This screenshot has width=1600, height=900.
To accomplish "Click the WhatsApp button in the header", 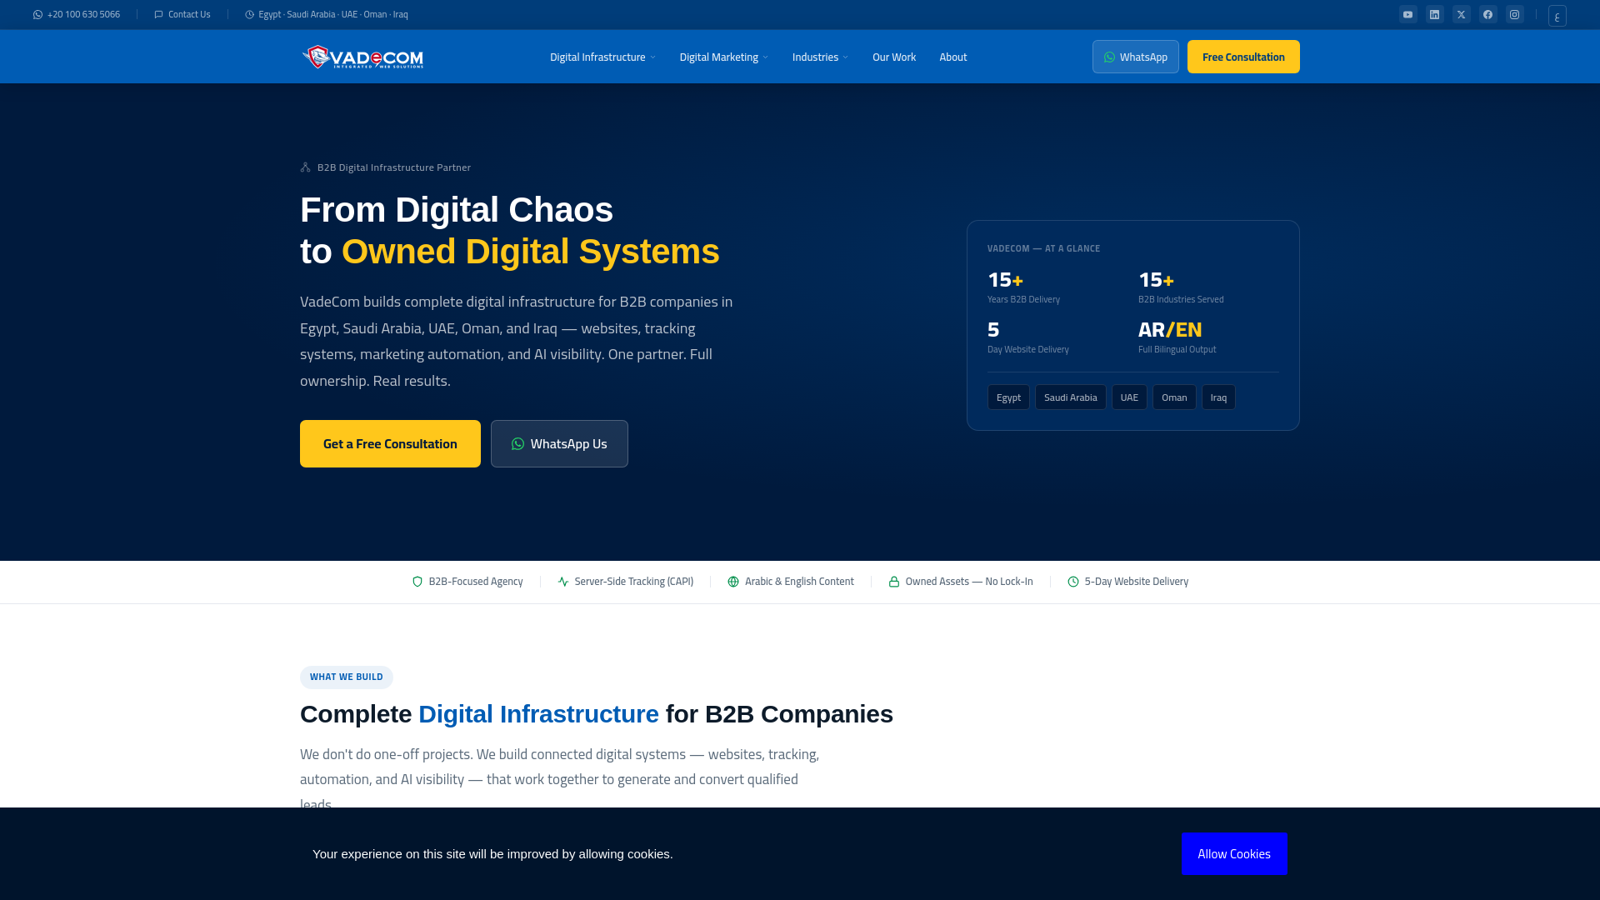I will click(1136, 57).
